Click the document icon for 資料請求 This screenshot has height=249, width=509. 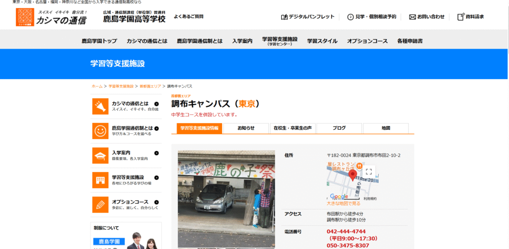461,17
